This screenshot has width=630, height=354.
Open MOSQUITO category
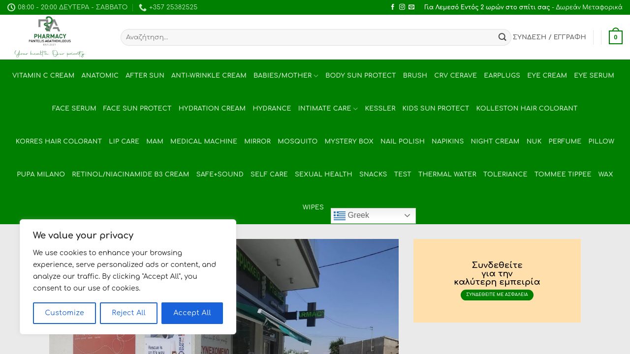(x=298, y=142)
